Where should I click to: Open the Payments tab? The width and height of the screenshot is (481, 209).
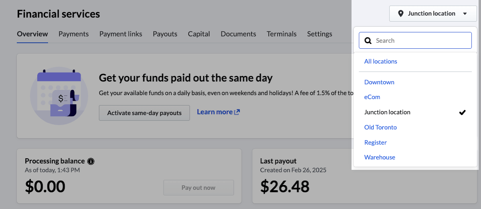73,34
